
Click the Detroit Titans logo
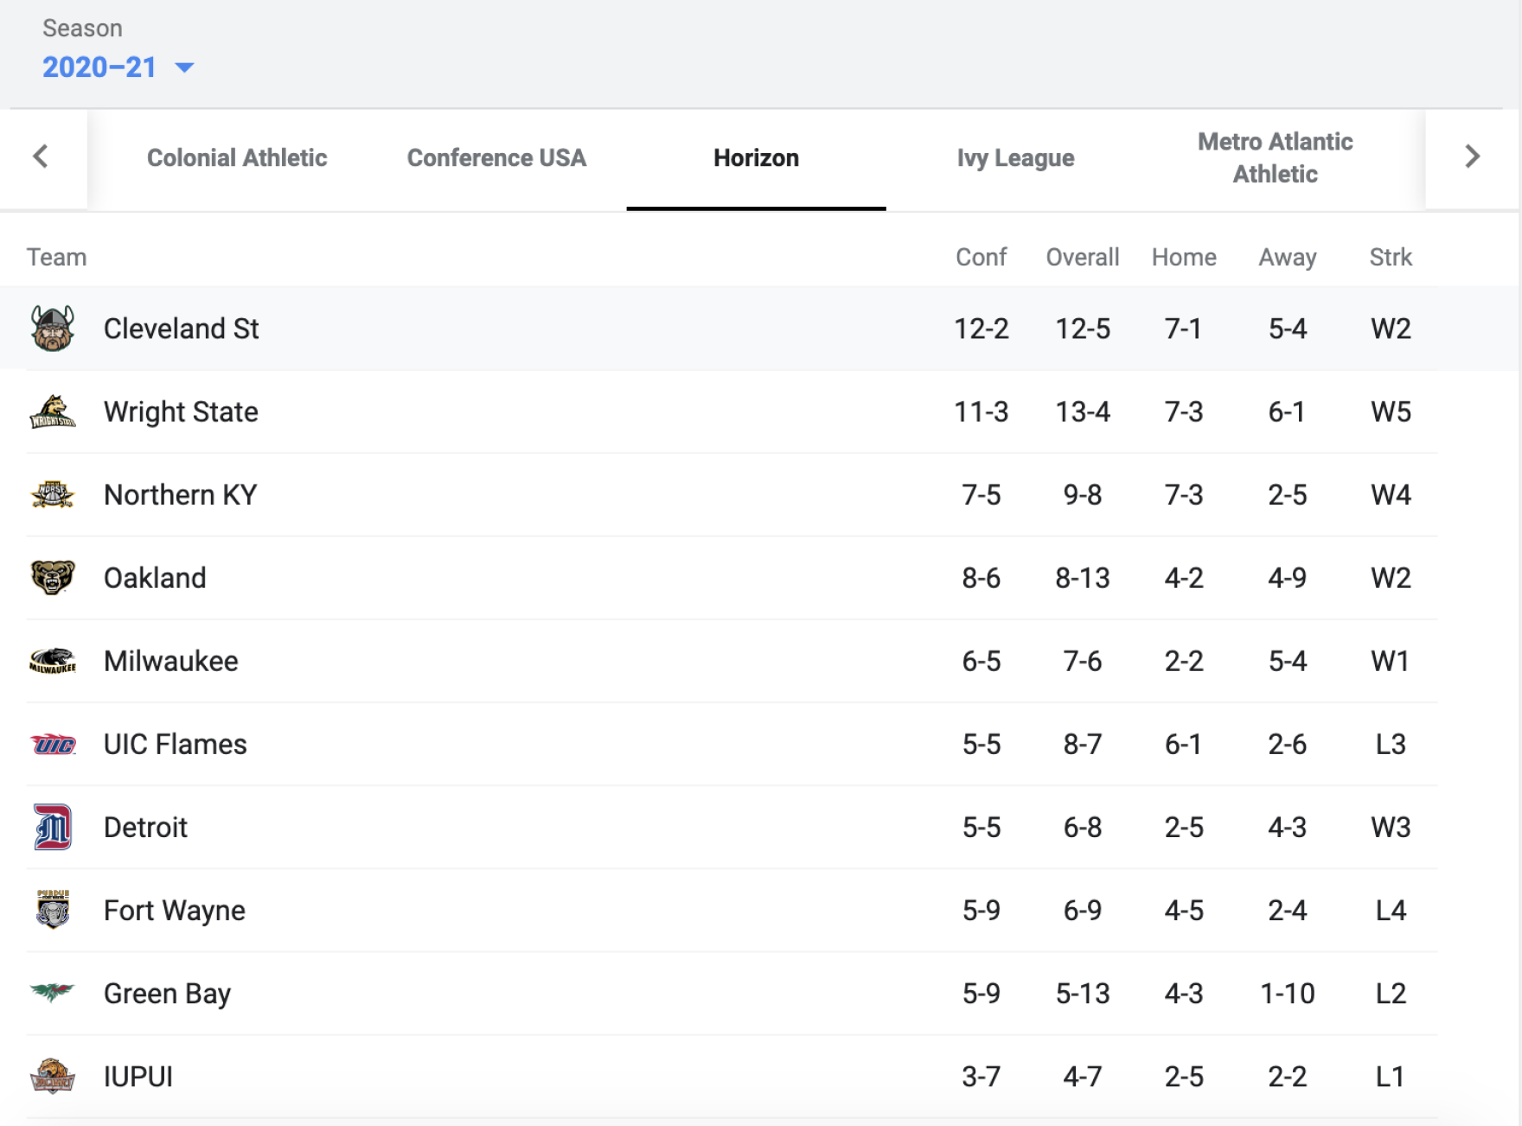(52, 827)
